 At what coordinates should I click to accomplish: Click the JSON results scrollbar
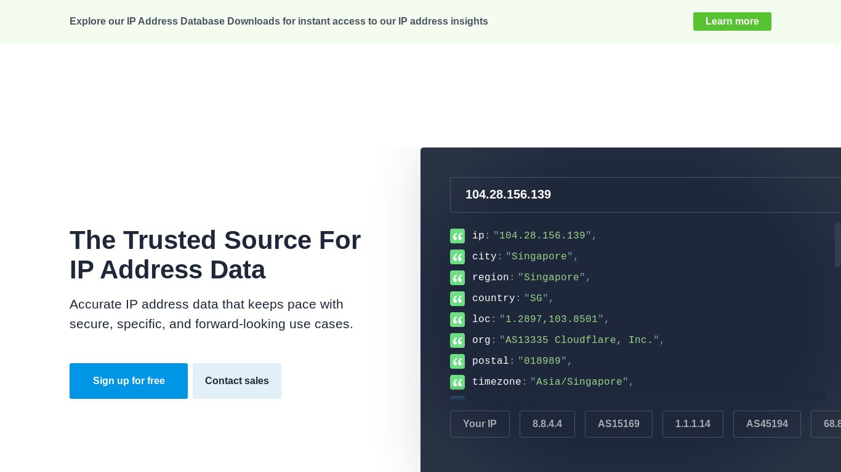click(x=837, y=245)
